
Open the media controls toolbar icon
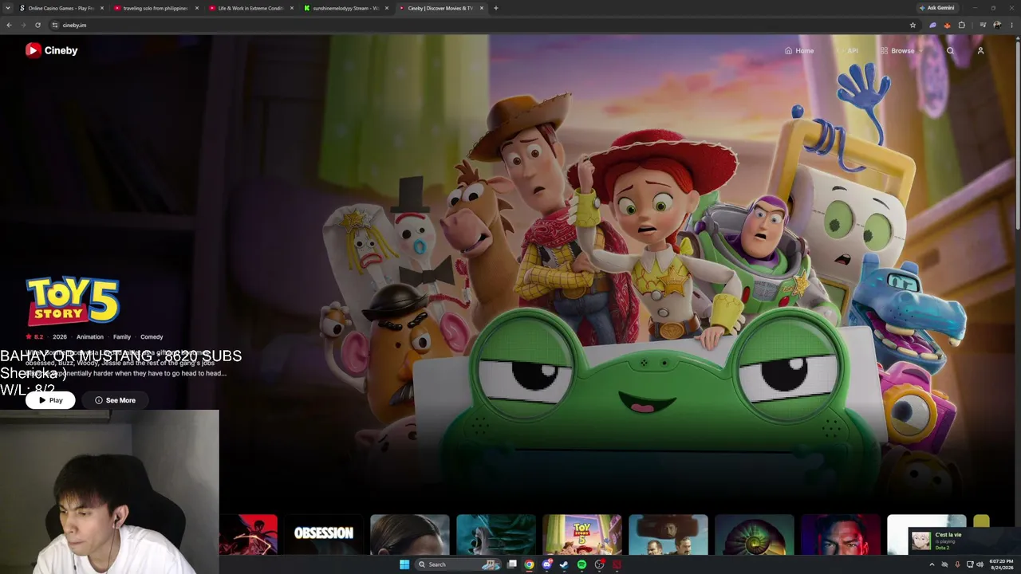pyautogui.click(x=983, y=25)
